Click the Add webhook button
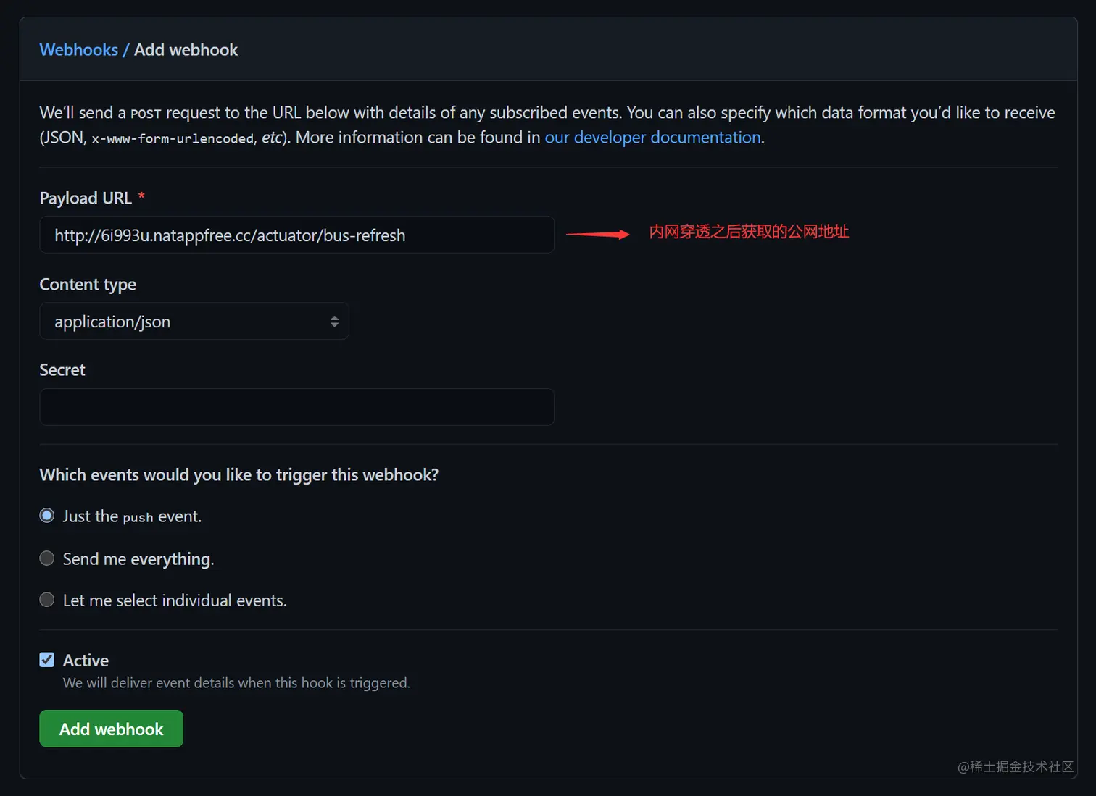 [x=111, y=729]
